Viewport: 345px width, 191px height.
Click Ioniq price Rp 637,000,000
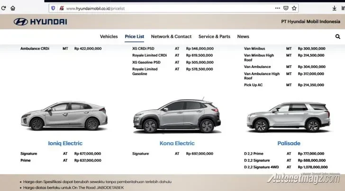click(88, 160)
